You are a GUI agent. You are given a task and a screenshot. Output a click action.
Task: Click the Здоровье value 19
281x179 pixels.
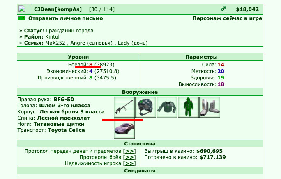point(221,78)
